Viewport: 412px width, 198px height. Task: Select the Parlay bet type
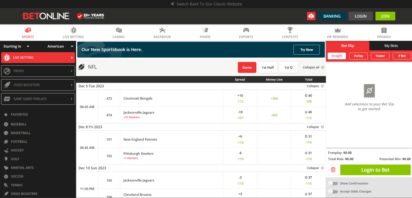pyautogui.click(x=358, y=56)
